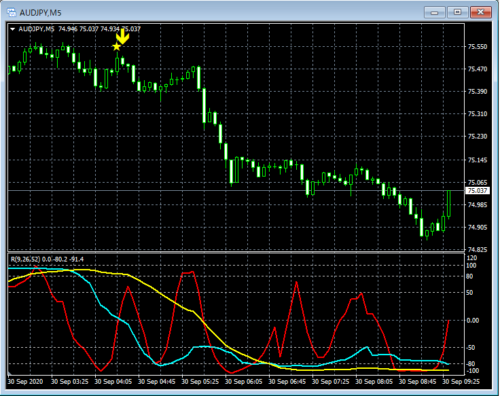The image size is (500, 396).
Task: Click indicator scale value -100
Action: tap(472, 371)
